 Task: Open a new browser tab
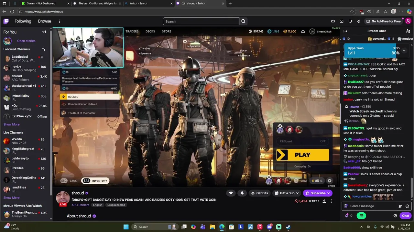[230, 3]
